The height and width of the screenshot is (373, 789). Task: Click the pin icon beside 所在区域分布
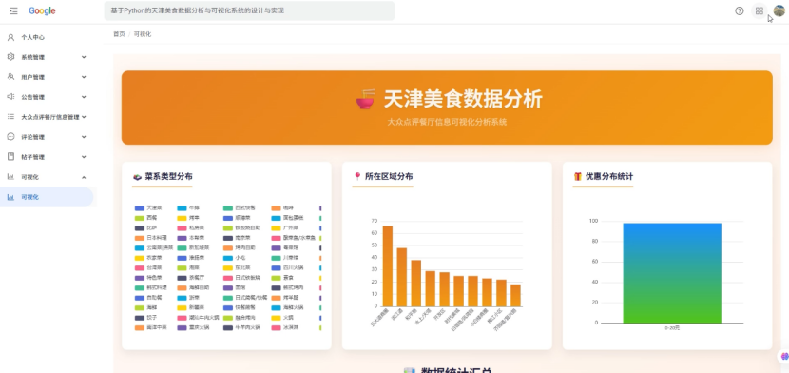[357, 176]
